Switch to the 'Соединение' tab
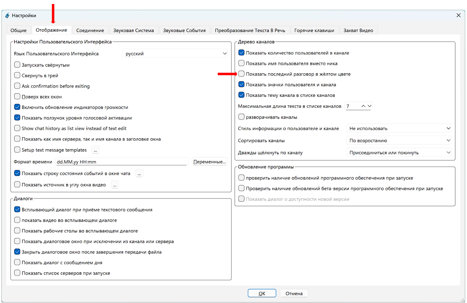467x303 pixels. [x=90, y=30]
